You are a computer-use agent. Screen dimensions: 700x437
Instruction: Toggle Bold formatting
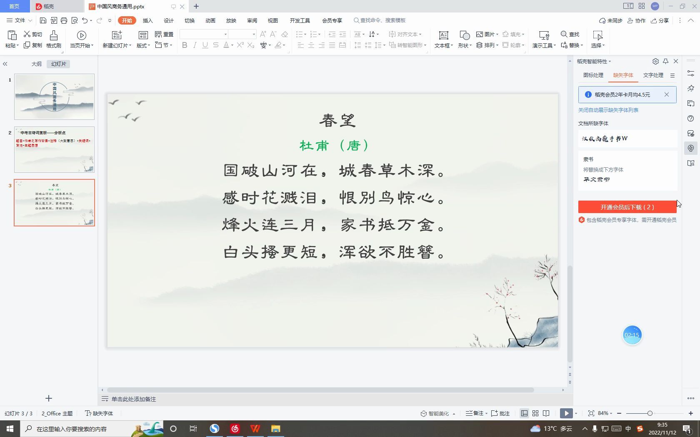(x=185, y=45)
